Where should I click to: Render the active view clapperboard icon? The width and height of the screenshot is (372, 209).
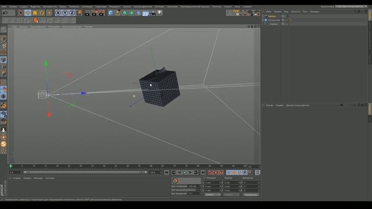point(87,13)
